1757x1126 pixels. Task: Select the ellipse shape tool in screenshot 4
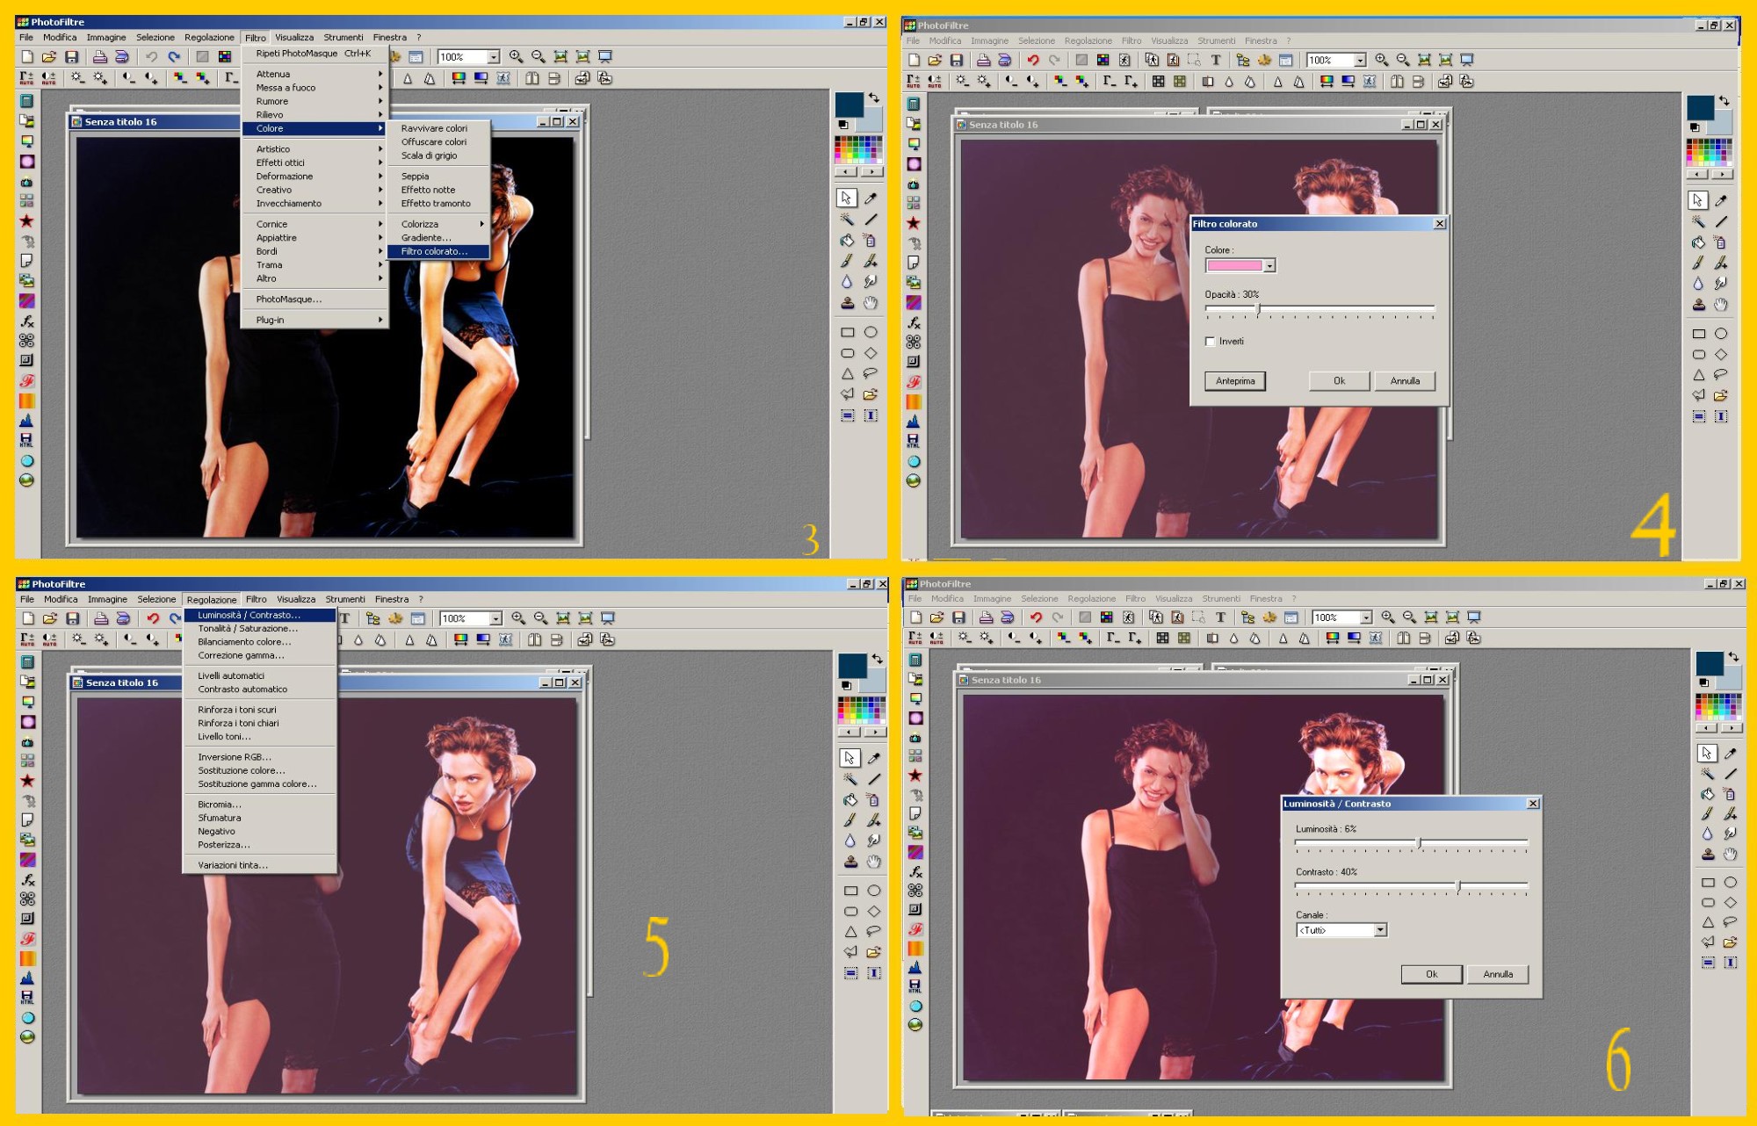1721,334
